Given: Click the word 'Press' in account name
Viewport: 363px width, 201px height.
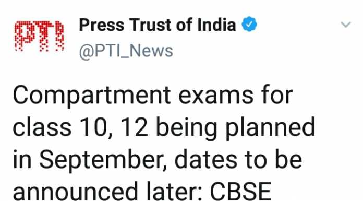Looking at the screenshot, I should 101,25.
